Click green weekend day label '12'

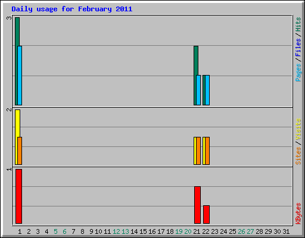[x=116, y=231]
